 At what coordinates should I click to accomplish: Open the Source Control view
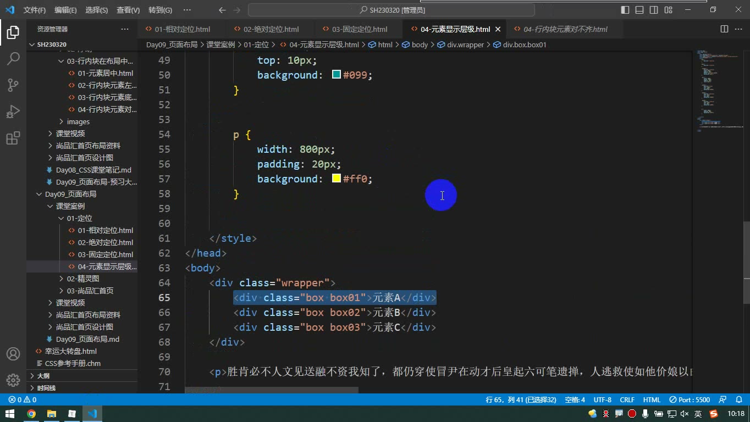[x=13, y=85]
